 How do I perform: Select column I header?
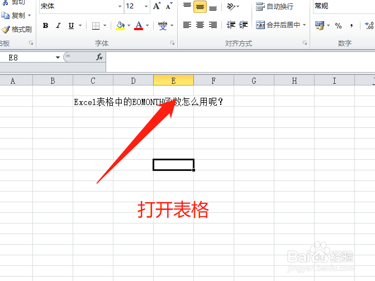coord(334,81)
